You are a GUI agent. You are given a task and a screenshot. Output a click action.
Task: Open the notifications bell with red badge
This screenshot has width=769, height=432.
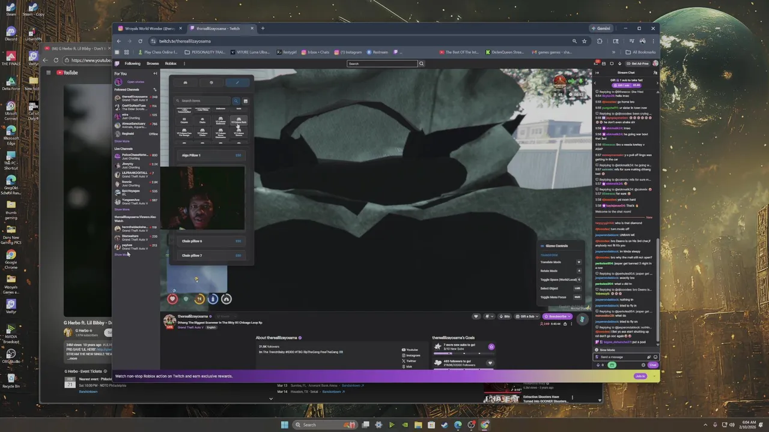click(x=597, y=63)
